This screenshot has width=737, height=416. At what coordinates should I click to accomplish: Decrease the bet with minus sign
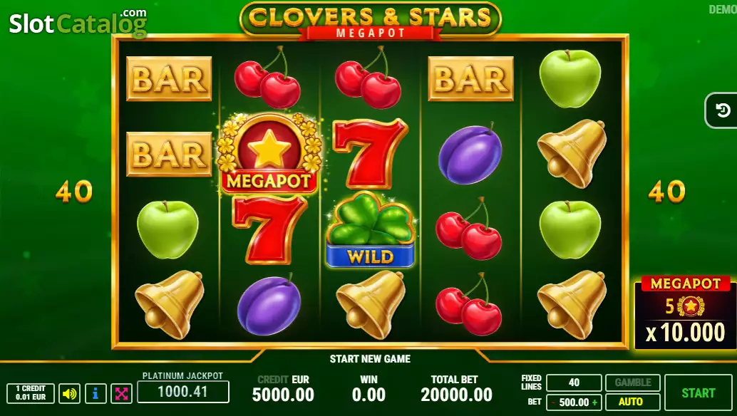554,402
